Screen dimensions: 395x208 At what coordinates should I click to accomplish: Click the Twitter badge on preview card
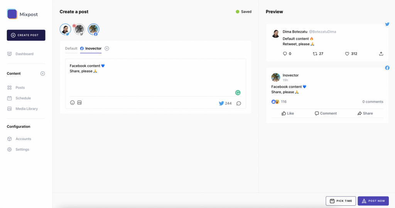387,24
